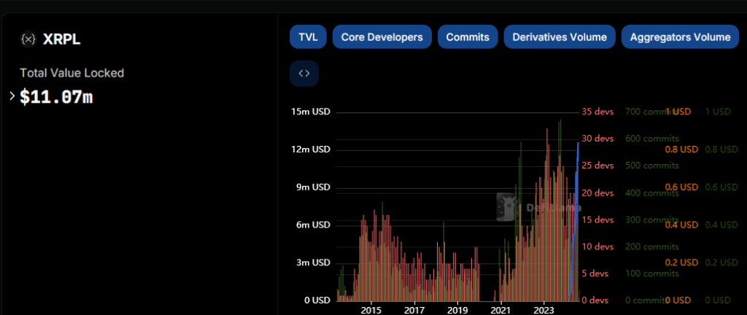
Task: Click the 9m USD axis label
Action: pyautogui.click(x=312, y=187)
